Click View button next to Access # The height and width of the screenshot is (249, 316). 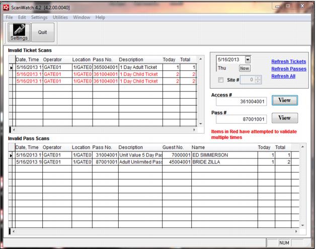tap(285, 101)
